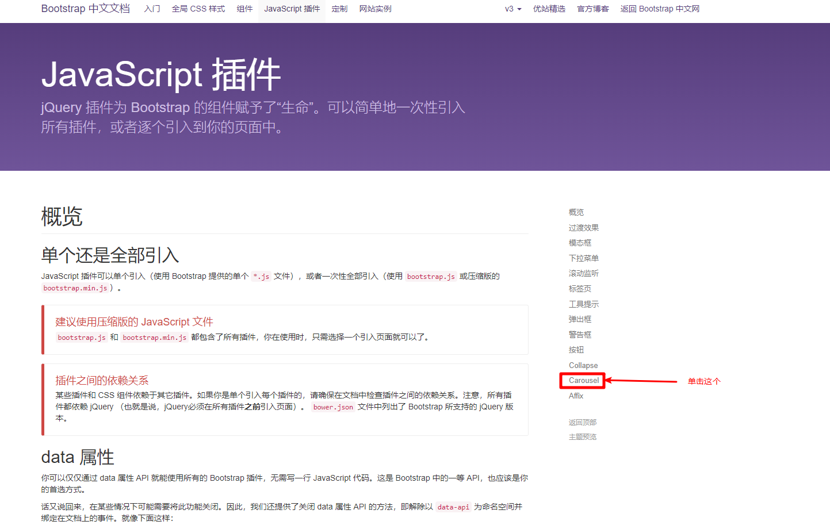Viewport: 830px width, 525px height.
Task: Select 定制 from the top navigation
Action: 339,9
